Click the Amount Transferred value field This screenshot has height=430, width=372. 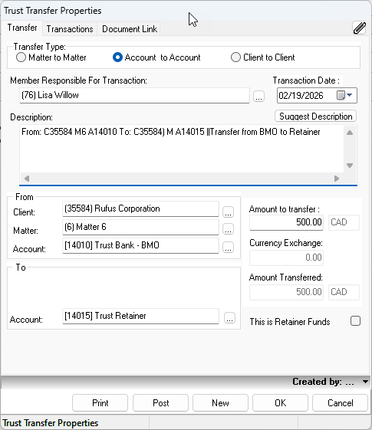[286, 292]
